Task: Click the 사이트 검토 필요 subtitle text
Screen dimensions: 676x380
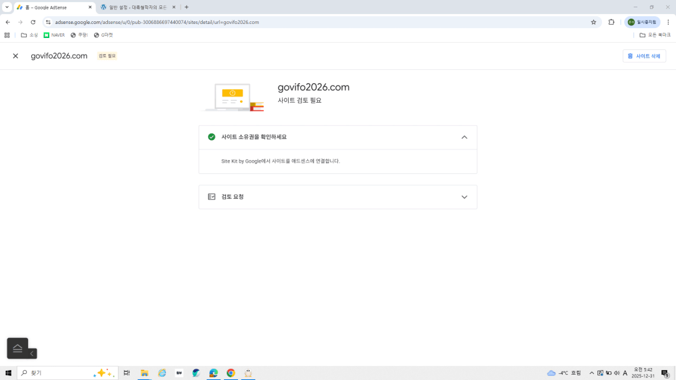Action: [x=299, y=101]
